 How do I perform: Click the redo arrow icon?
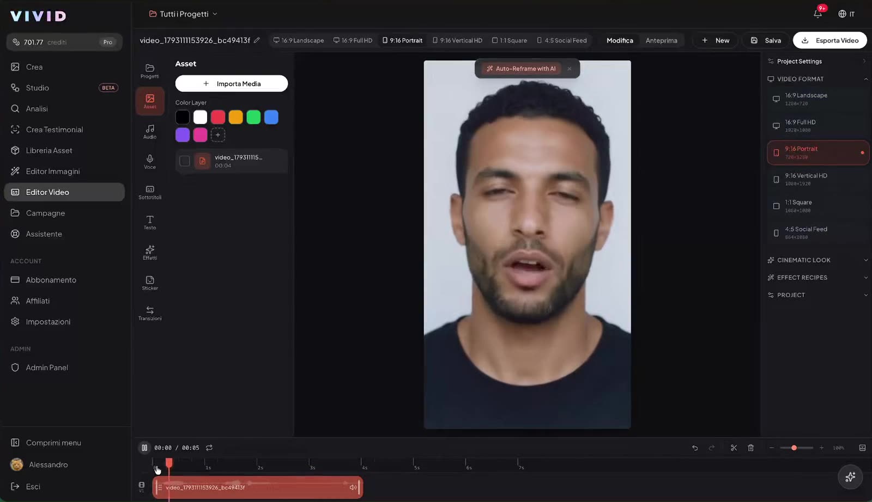pos(711,448)
